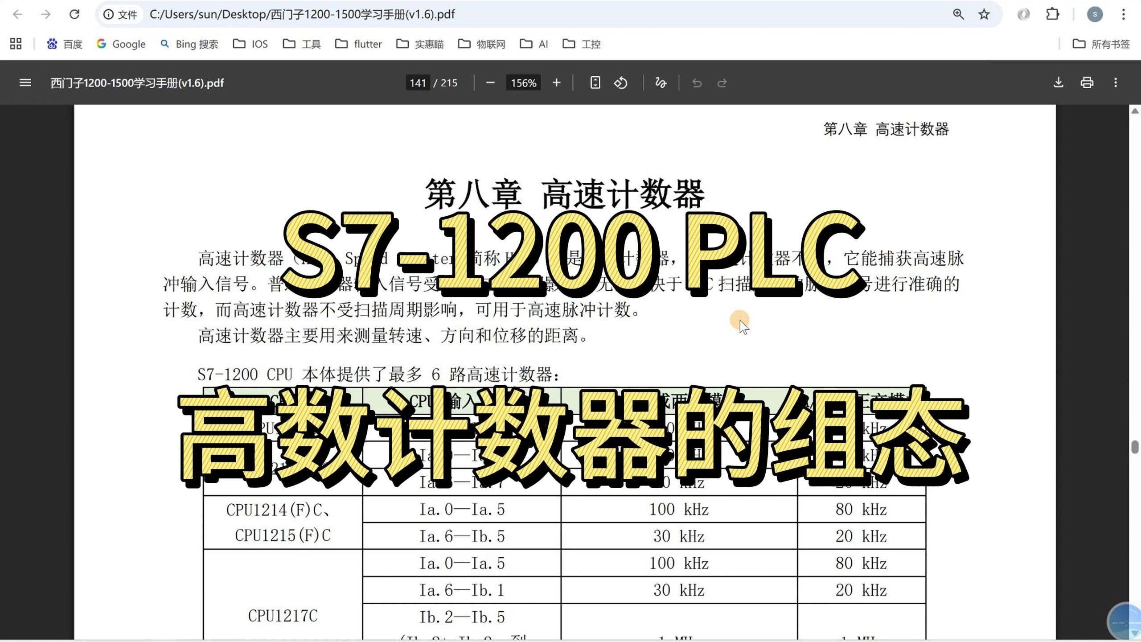Click the cell Ib.2—Ib.5

[462, 617]
